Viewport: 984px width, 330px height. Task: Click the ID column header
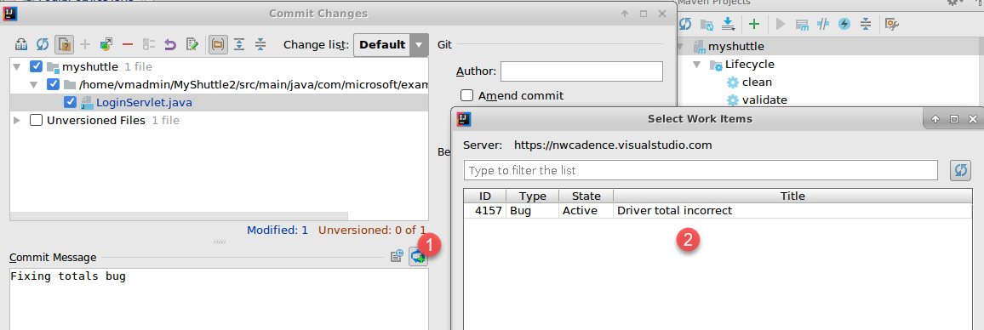(485, 196)
